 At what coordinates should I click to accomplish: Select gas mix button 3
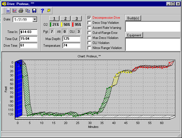click(76, 18)
